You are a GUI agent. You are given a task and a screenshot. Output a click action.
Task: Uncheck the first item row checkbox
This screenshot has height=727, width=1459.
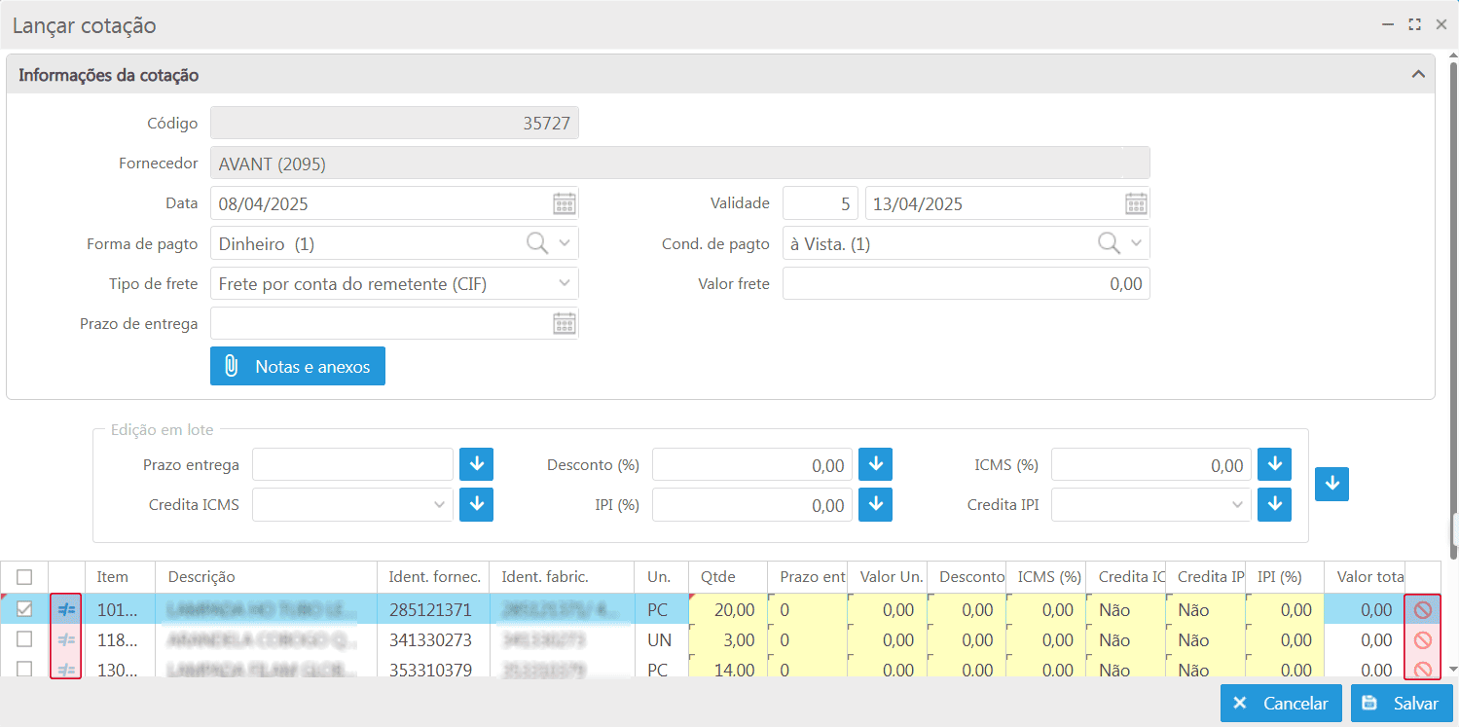tap(24, 609)
